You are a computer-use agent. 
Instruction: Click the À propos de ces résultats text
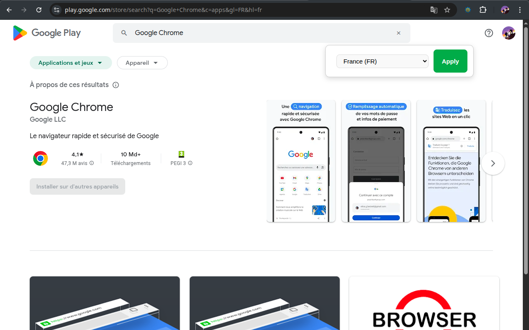click(69, 85)
